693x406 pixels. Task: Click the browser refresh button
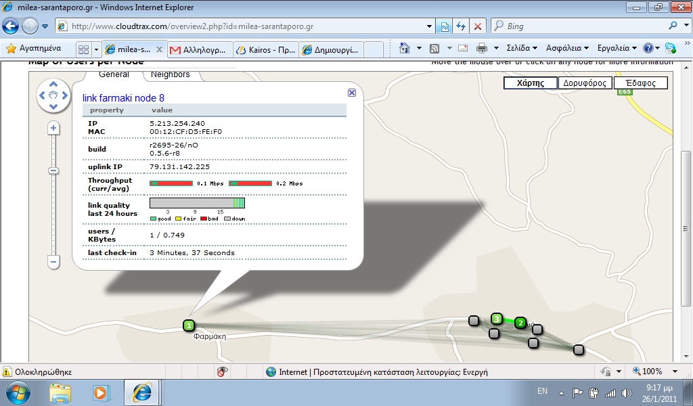(x=461, y=26)
